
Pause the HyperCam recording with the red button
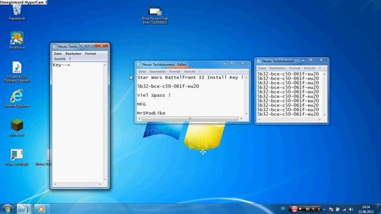point(294,209)
